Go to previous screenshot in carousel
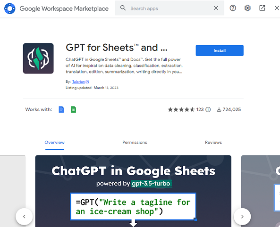 pyautogui.click(x=24, y=217)
